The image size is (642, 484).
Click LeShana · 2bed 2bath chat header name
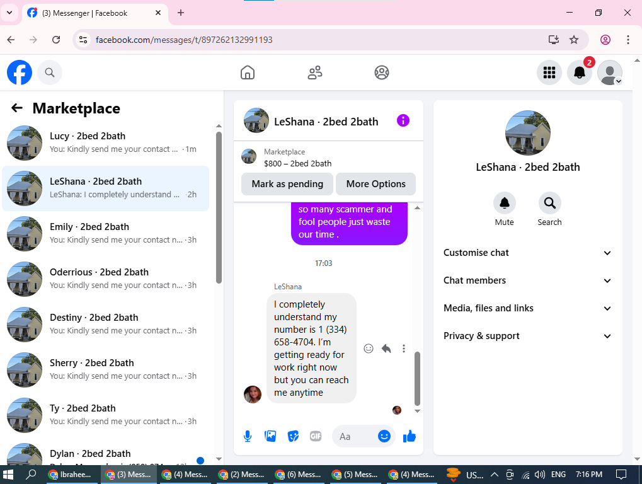pyautogui.click(x=326, y=122)
